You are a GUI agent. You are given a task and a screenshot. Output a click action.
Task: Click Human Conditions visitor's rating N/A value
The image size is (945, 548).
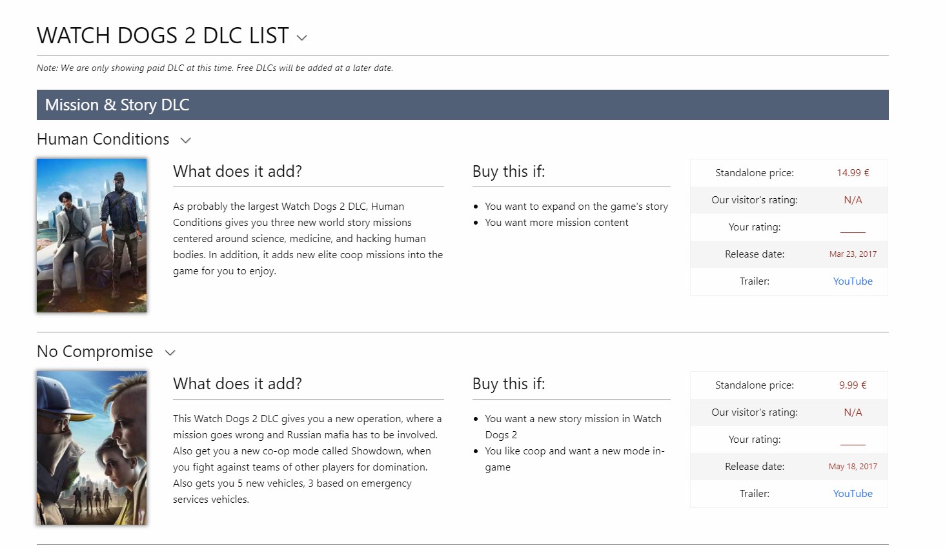(x=853, y=200)
